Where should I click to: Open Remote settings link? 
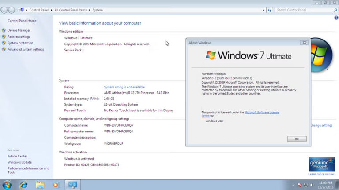(x=19, y=37)
